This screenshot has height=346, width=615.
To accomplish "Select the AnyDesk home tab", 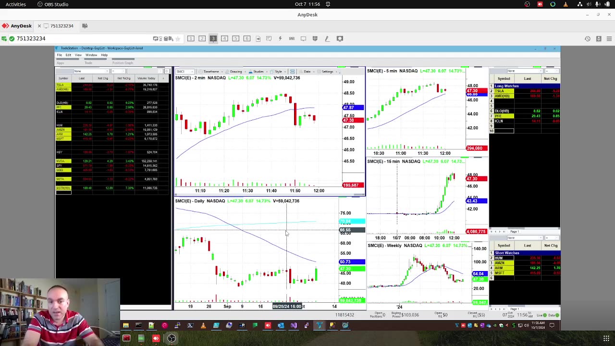I will [17, 26].
